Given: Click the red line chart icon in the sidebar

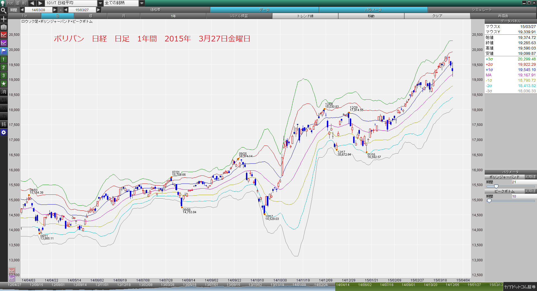Looking at the screenshot, I should [x=4, y=35].
